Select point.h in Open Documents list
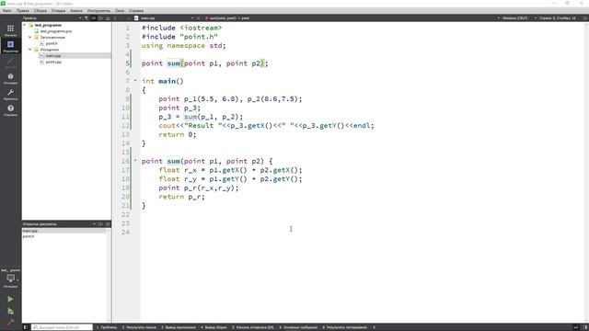Image resolution: width=589 pixels, height=331 pixels. (29, 236)
